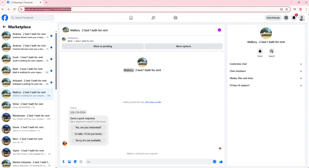
Task: Expand the Privacy & support section
Action: tap(266, 85)
